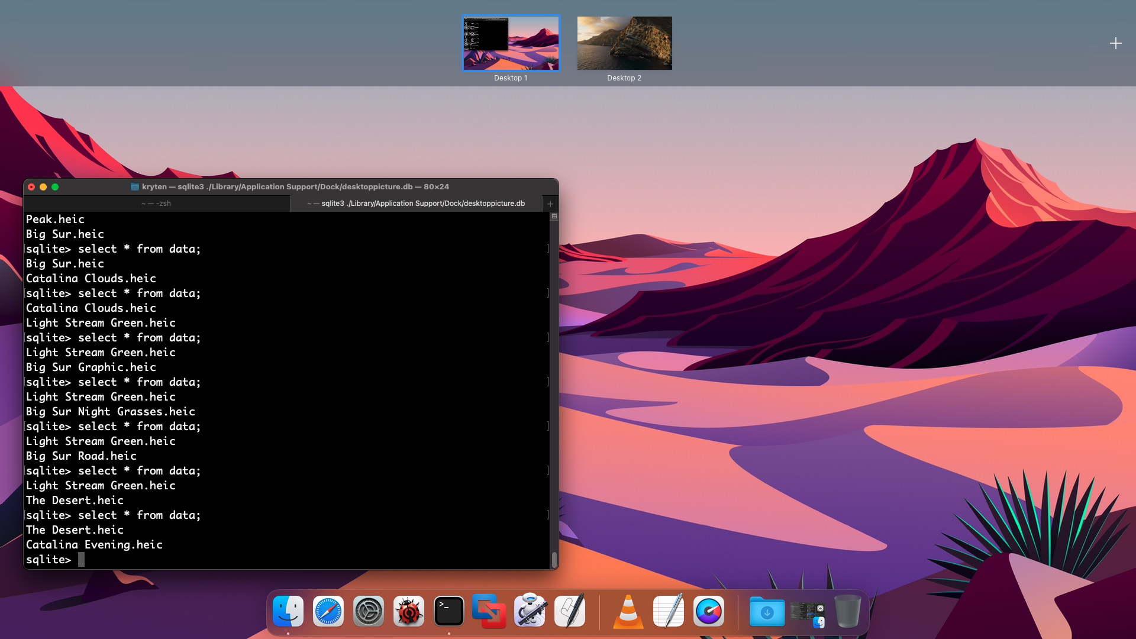The width and height of the screenshot is (1136, 639).
Task: Switch to the -zsh terminal tab
Action: (x=156, y=204)
